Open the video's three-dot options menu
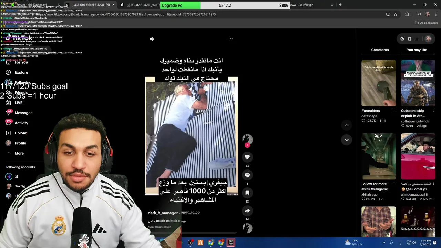The image size is (441, 248). [231, 39]
